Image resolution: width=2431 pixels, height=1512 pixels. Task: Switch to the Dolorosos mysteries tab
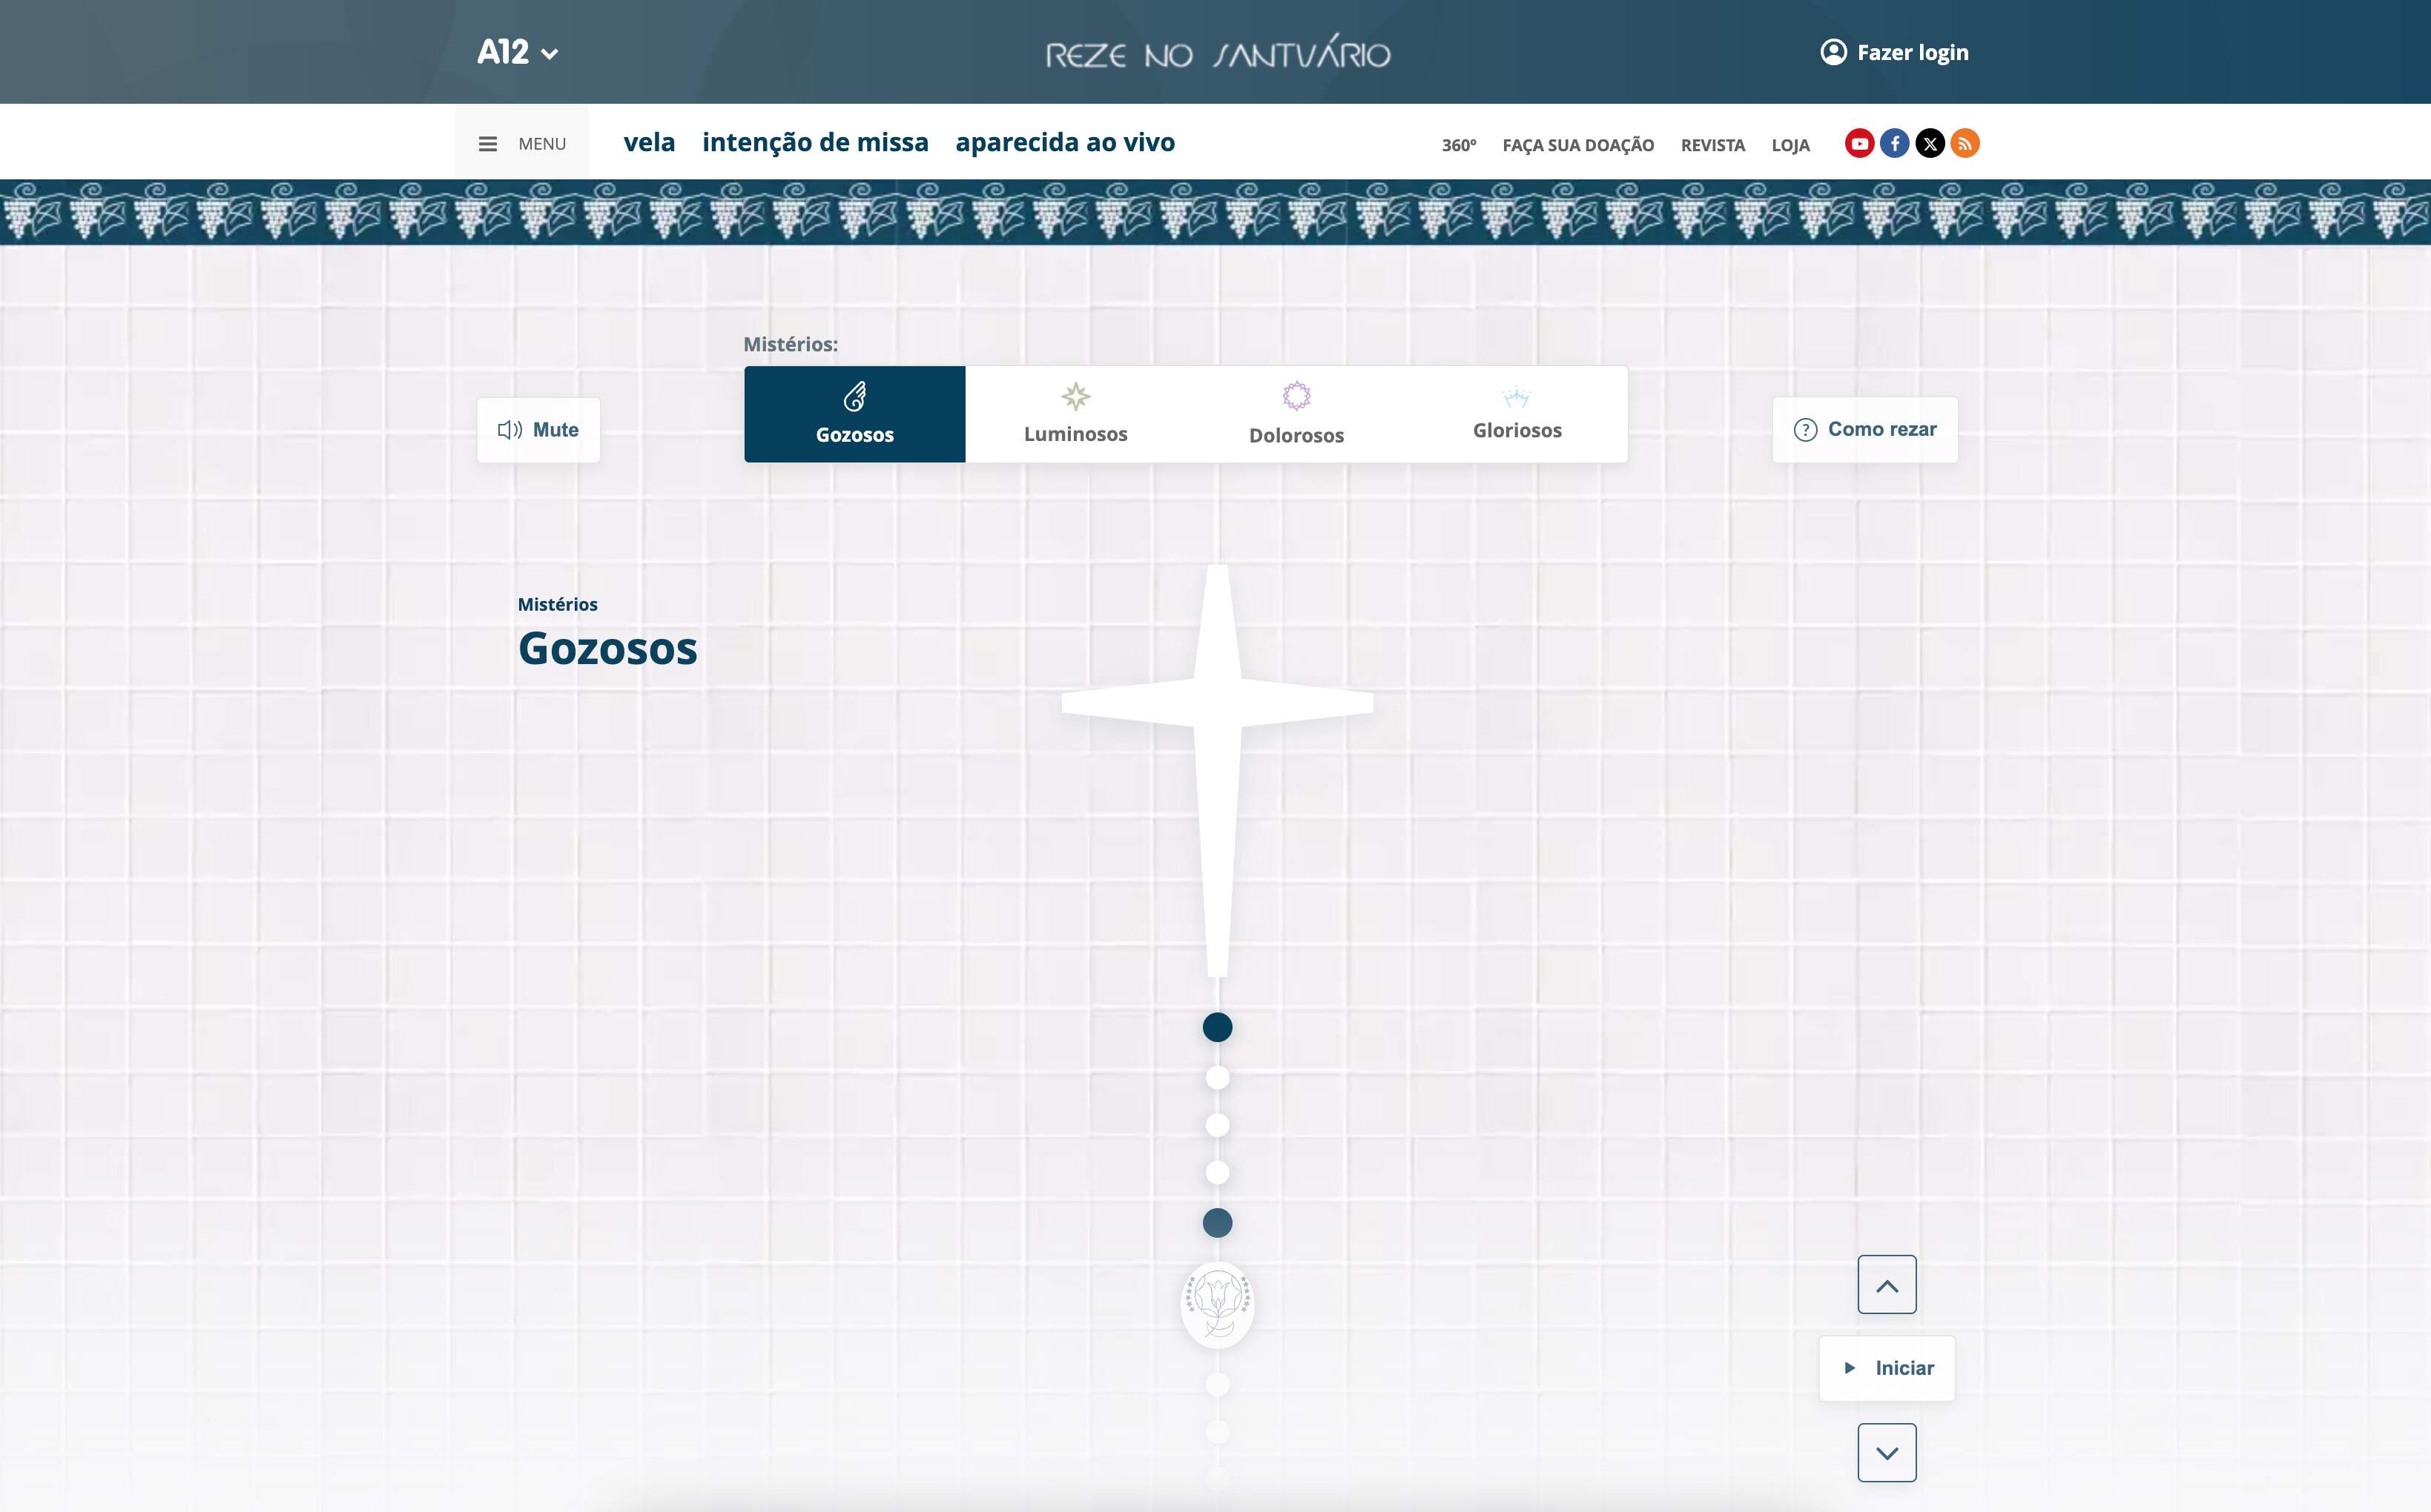pyautogui.click(x=1296, y=414)
